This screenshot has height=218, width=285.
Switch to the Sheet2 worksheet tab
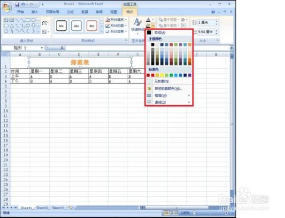[42, 208]
